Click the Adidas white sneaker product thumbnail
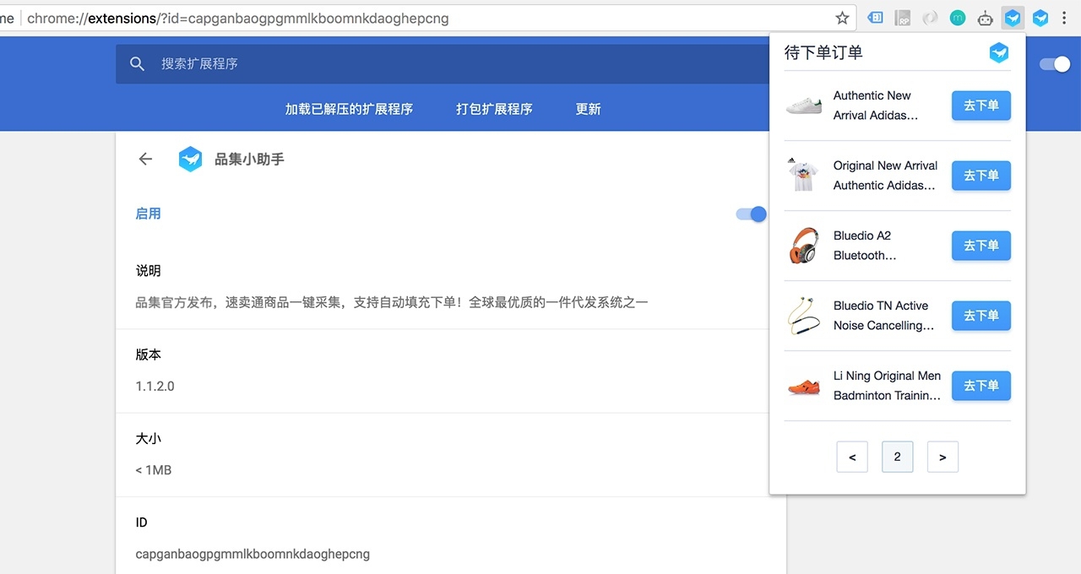 click(x=803, y=105)
